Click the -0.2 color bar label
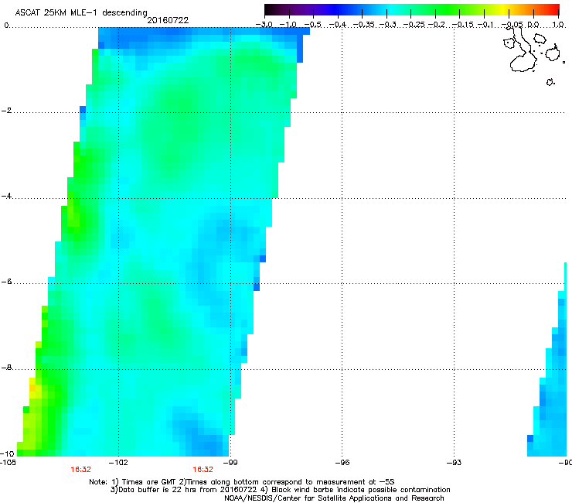Image resolution: width=572 pixels, height=503 pixels. click(436, 25)
